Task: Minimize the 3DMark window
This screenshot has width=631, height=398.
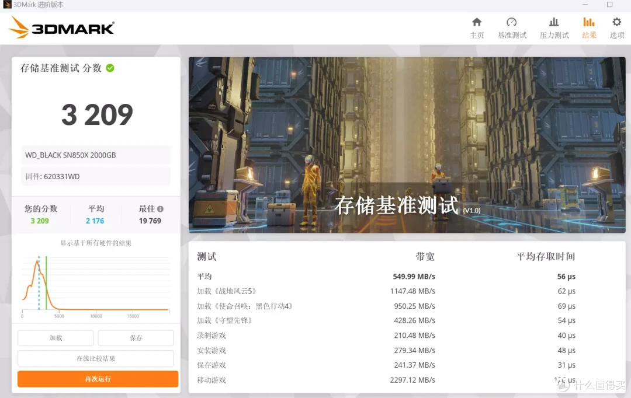Action: point(585,5)
